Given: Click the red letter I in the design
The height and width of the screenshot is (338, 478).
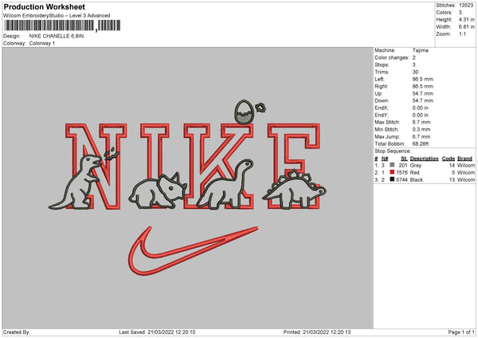Looking at the screenshot, I should [x=155, y=167].
